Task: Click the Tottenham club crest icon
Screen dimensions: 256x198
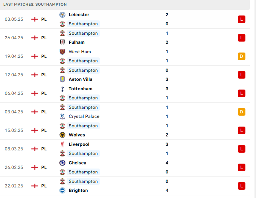Action: [x=62, y=89]
